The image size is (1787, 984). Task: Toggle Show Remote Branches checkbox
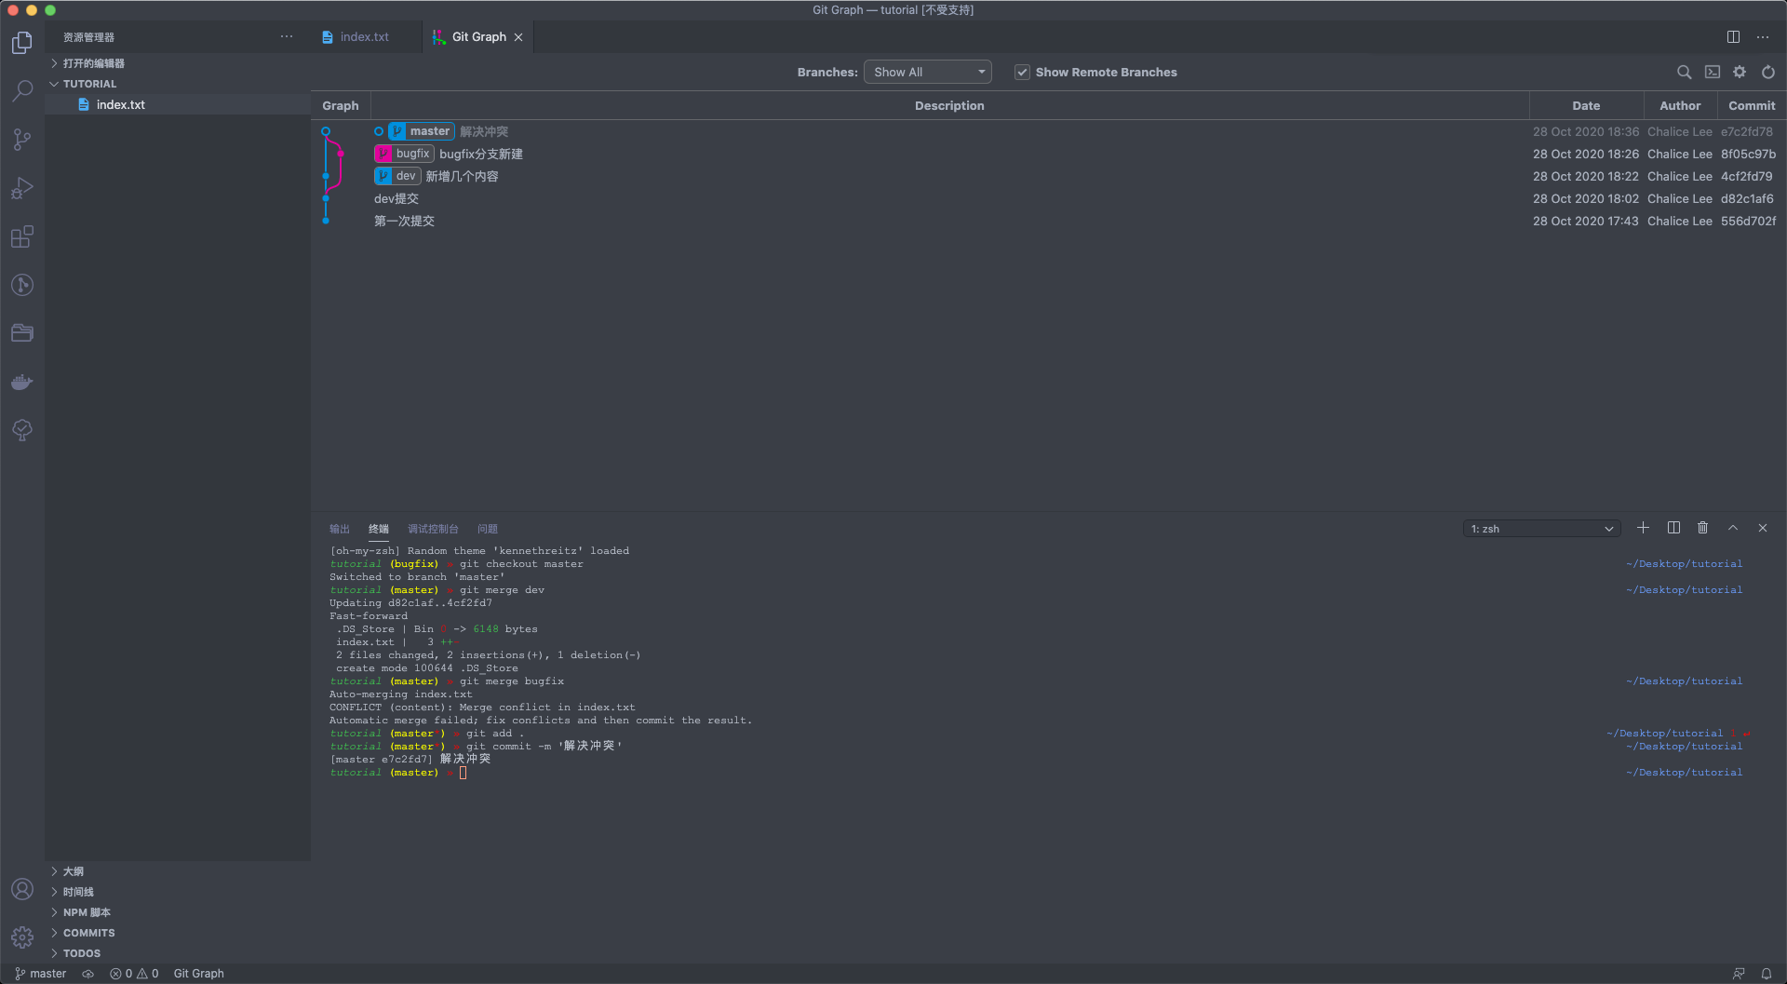[x=1022, y=73]
